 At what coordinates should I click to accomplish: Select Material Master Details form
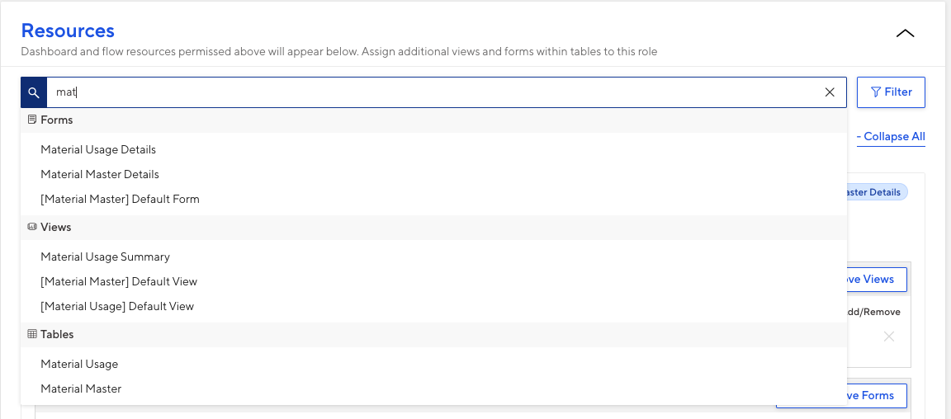tap(99, 174)
